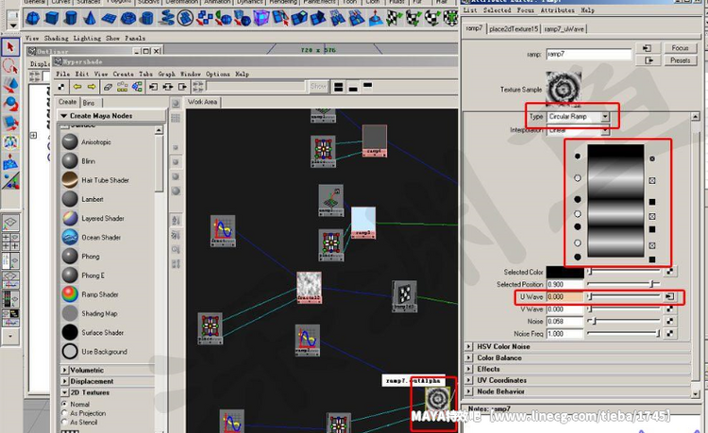Screen dimensions: 708x433
Task: Create a polygon cone from the shelf
Action: pyautogui.click(x=90, y=19)
